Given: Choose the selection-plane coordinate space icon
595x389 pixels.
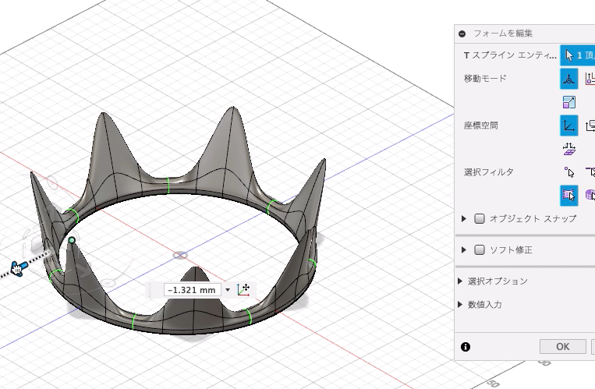Looking at the screenshot, I should click(568, 149).
